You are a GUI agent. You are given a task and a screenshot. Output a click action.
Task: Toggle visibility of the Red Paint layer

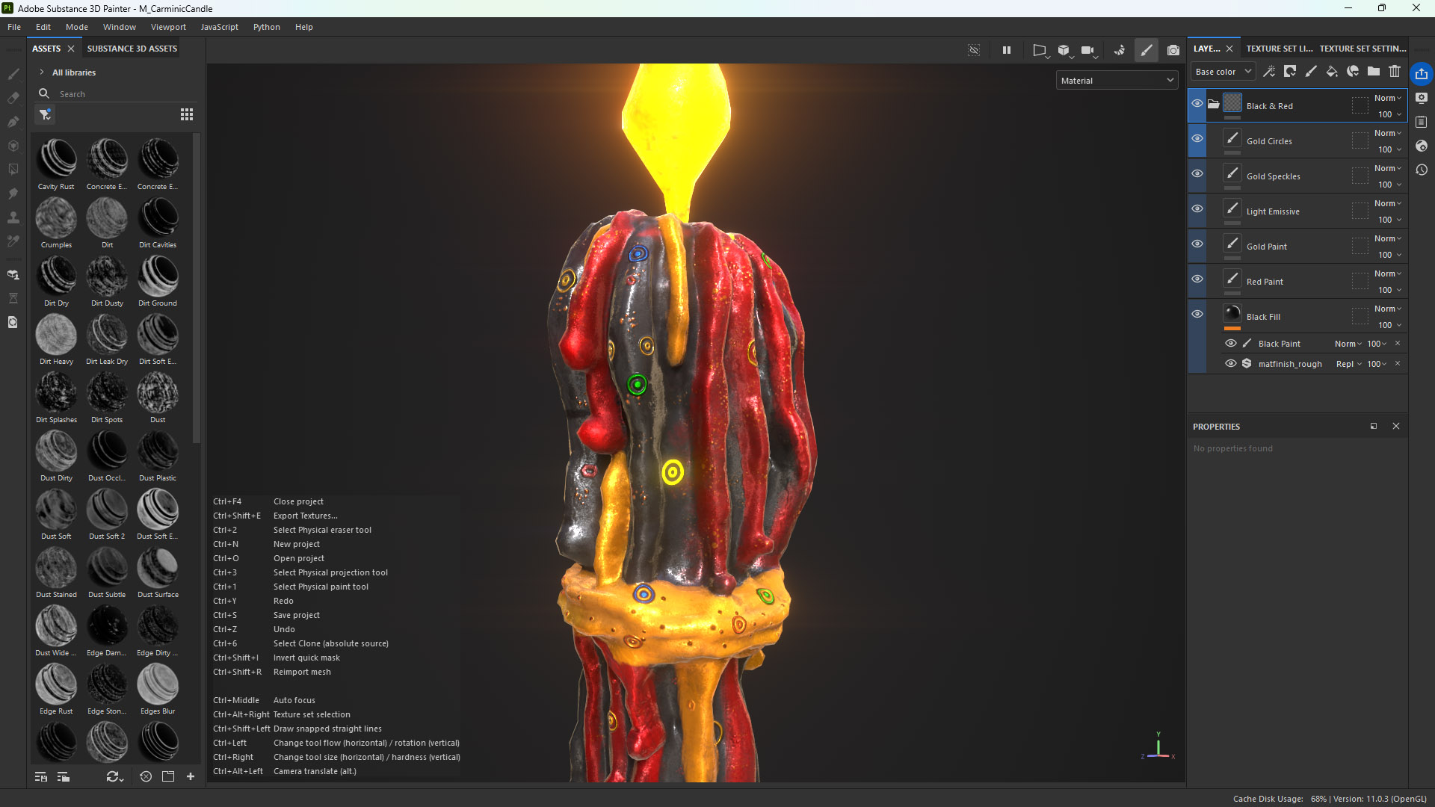click(x=1197, y=279)
